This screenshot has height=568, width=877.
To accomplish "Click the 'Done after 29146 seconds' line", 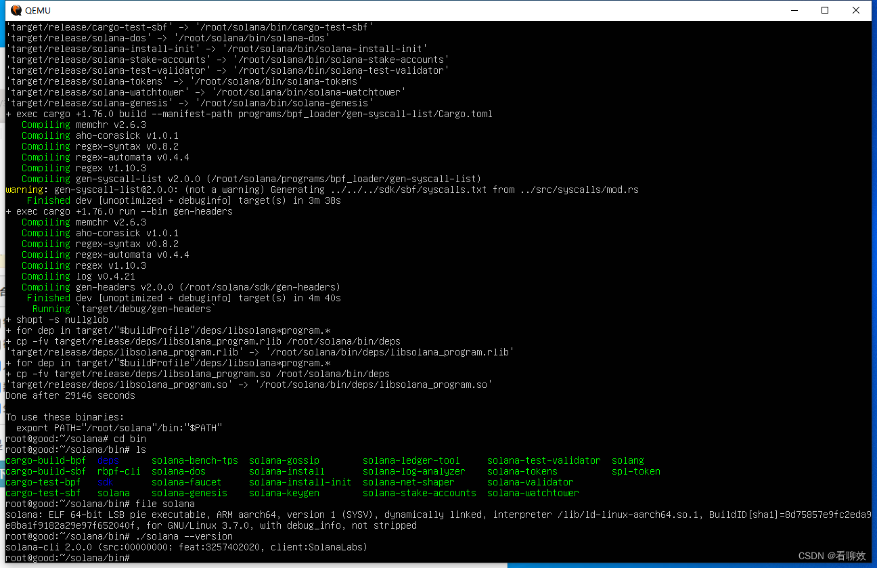I will (70, 395).
